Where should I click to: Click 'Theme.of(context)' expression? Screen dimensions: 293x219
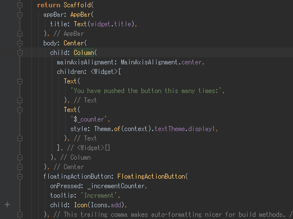[x=122, y=129]
